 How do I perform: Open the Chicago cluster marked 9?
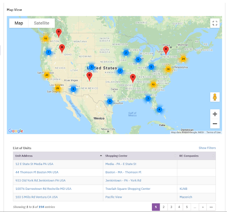[138, 60]
